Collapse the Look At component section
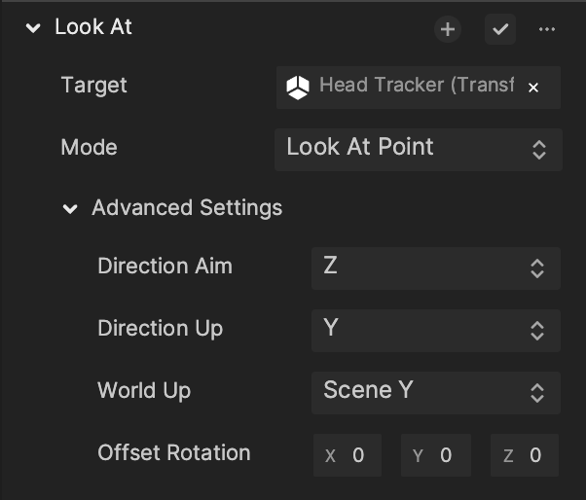The image size is (586, 500). tap(33, 28)
